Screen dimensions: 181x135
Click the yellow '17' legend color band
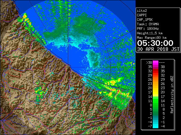(x=156, y=92)
